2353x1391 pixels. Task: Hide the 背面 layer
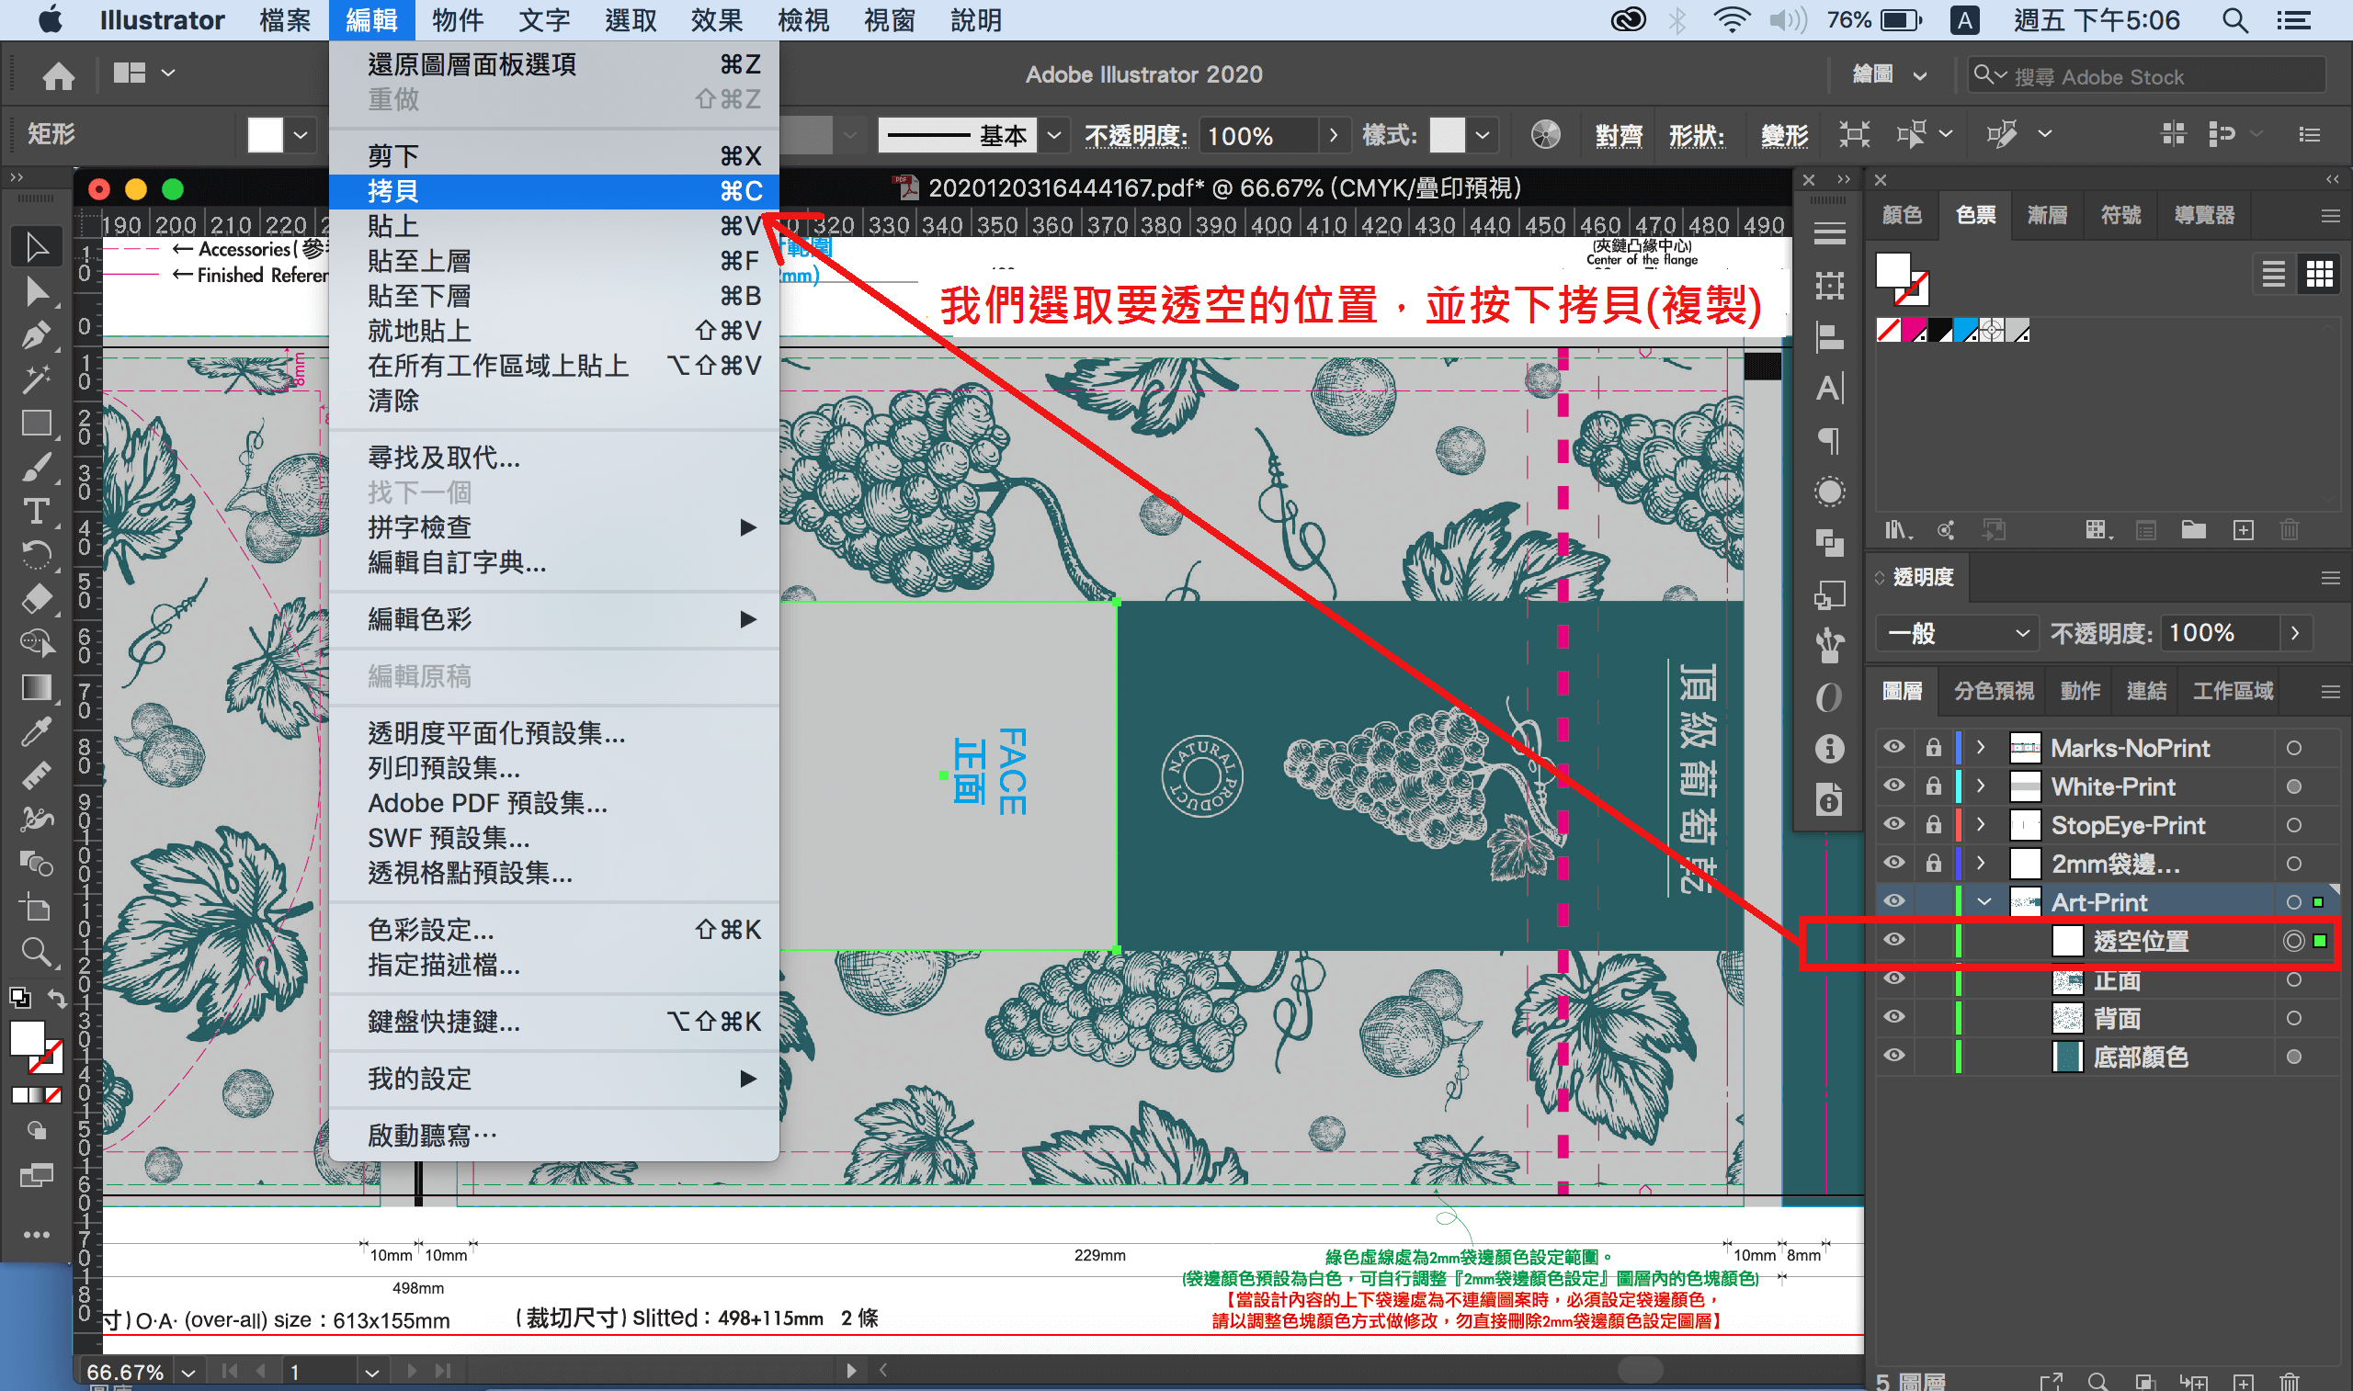coord(1893,1018)
